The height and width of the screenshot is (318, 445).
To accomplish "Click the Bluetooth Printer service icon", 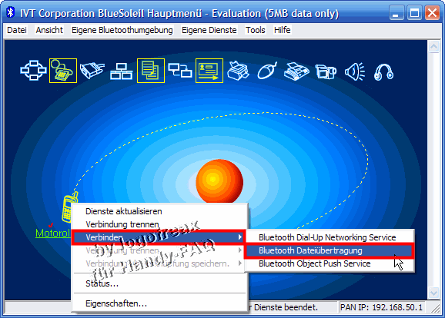I will (239, 71).
